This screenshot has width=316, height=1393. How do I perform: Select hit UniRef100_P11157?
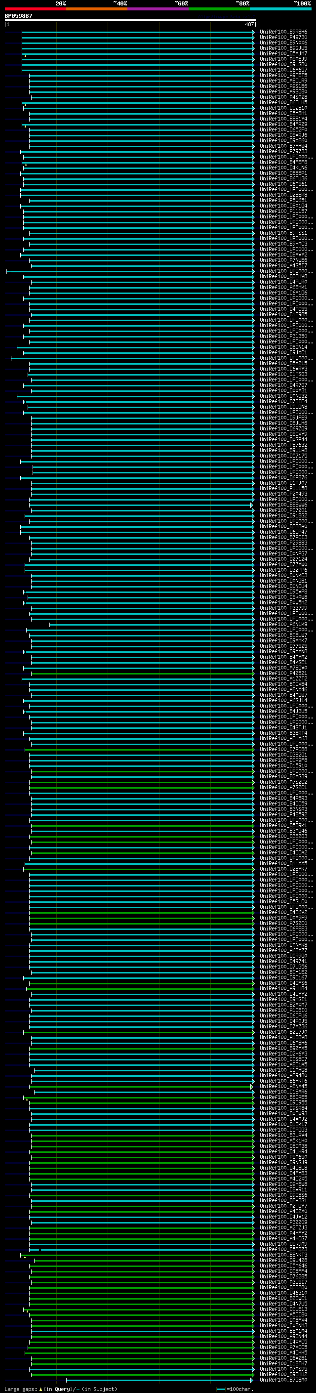point(283,211)
